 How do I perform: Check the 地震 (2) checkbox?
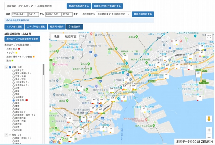14,70
